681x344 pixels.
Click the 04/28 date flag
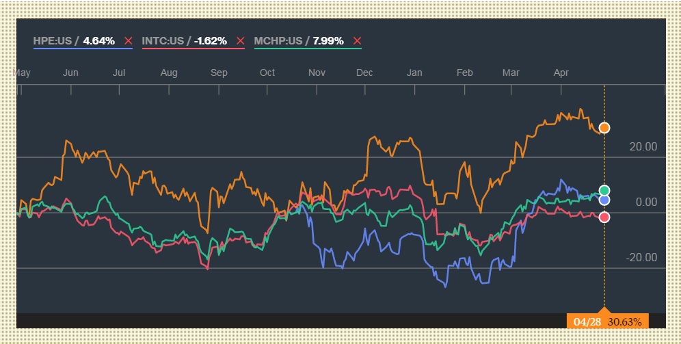(x=607, y=321)
